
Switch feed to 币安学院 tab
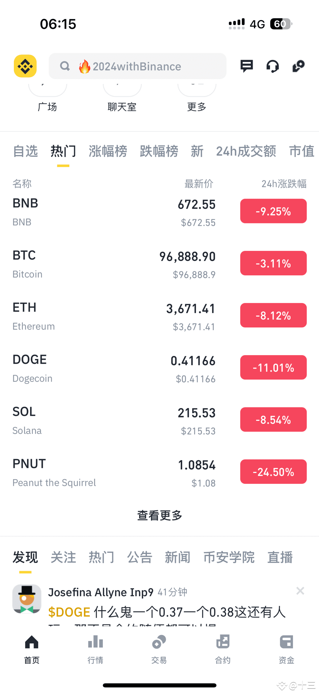pos(229,557)
